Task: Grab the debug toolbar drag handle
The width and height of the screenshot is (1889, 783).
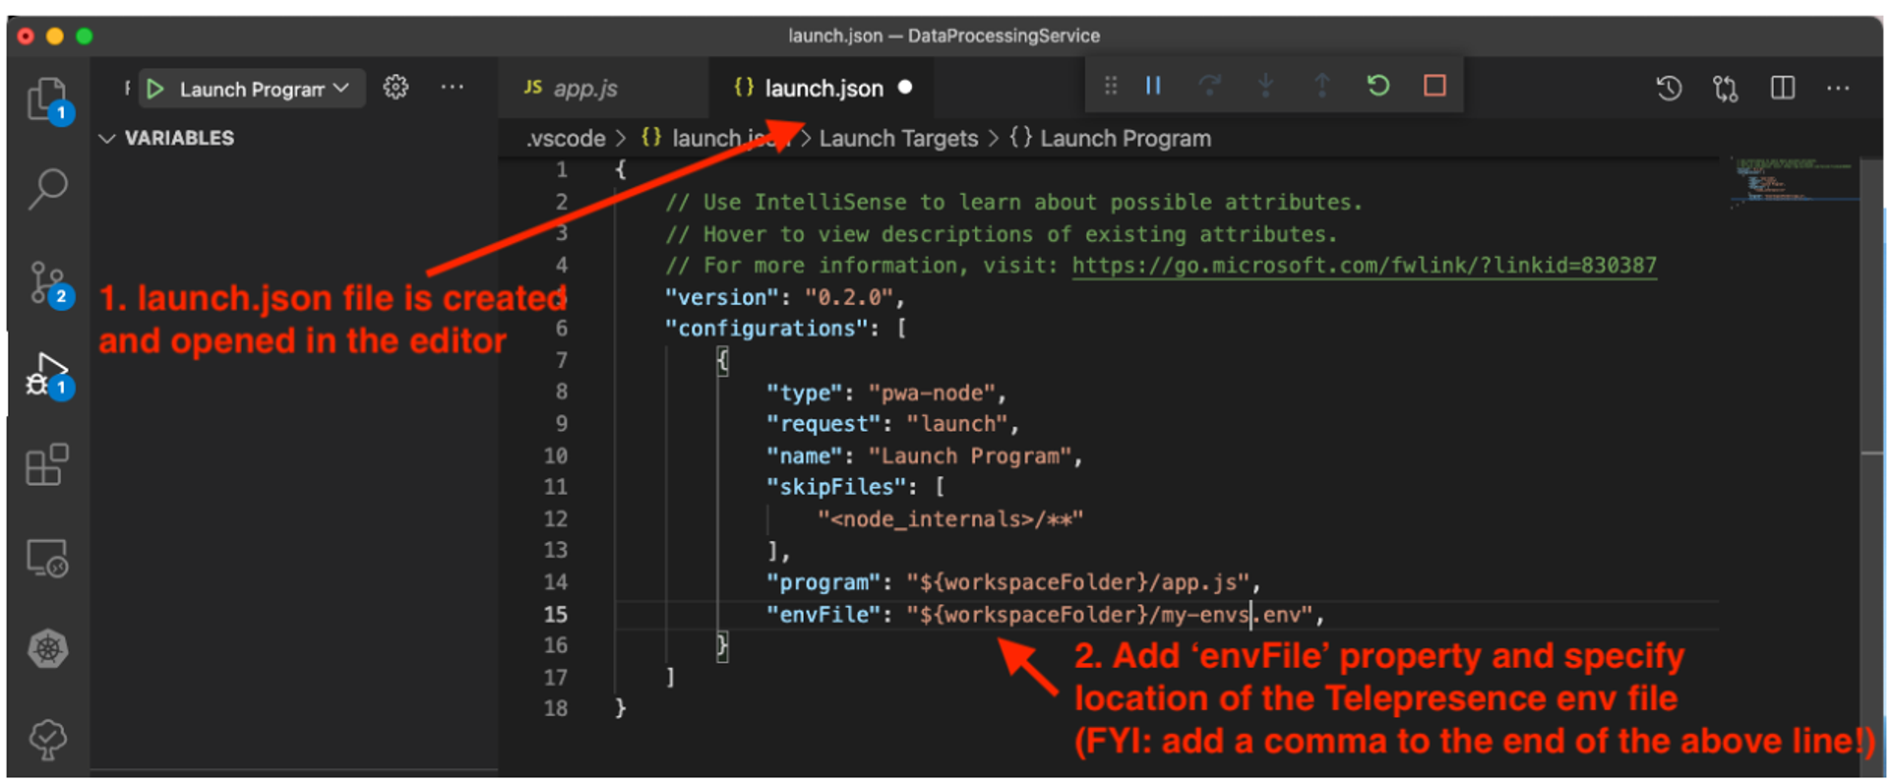Action: (1111, 87)
